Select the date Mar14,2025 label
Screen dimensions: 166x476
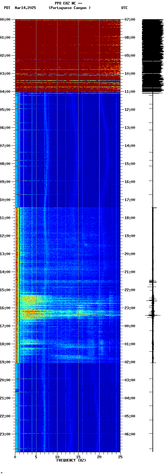tap(25, 8)
